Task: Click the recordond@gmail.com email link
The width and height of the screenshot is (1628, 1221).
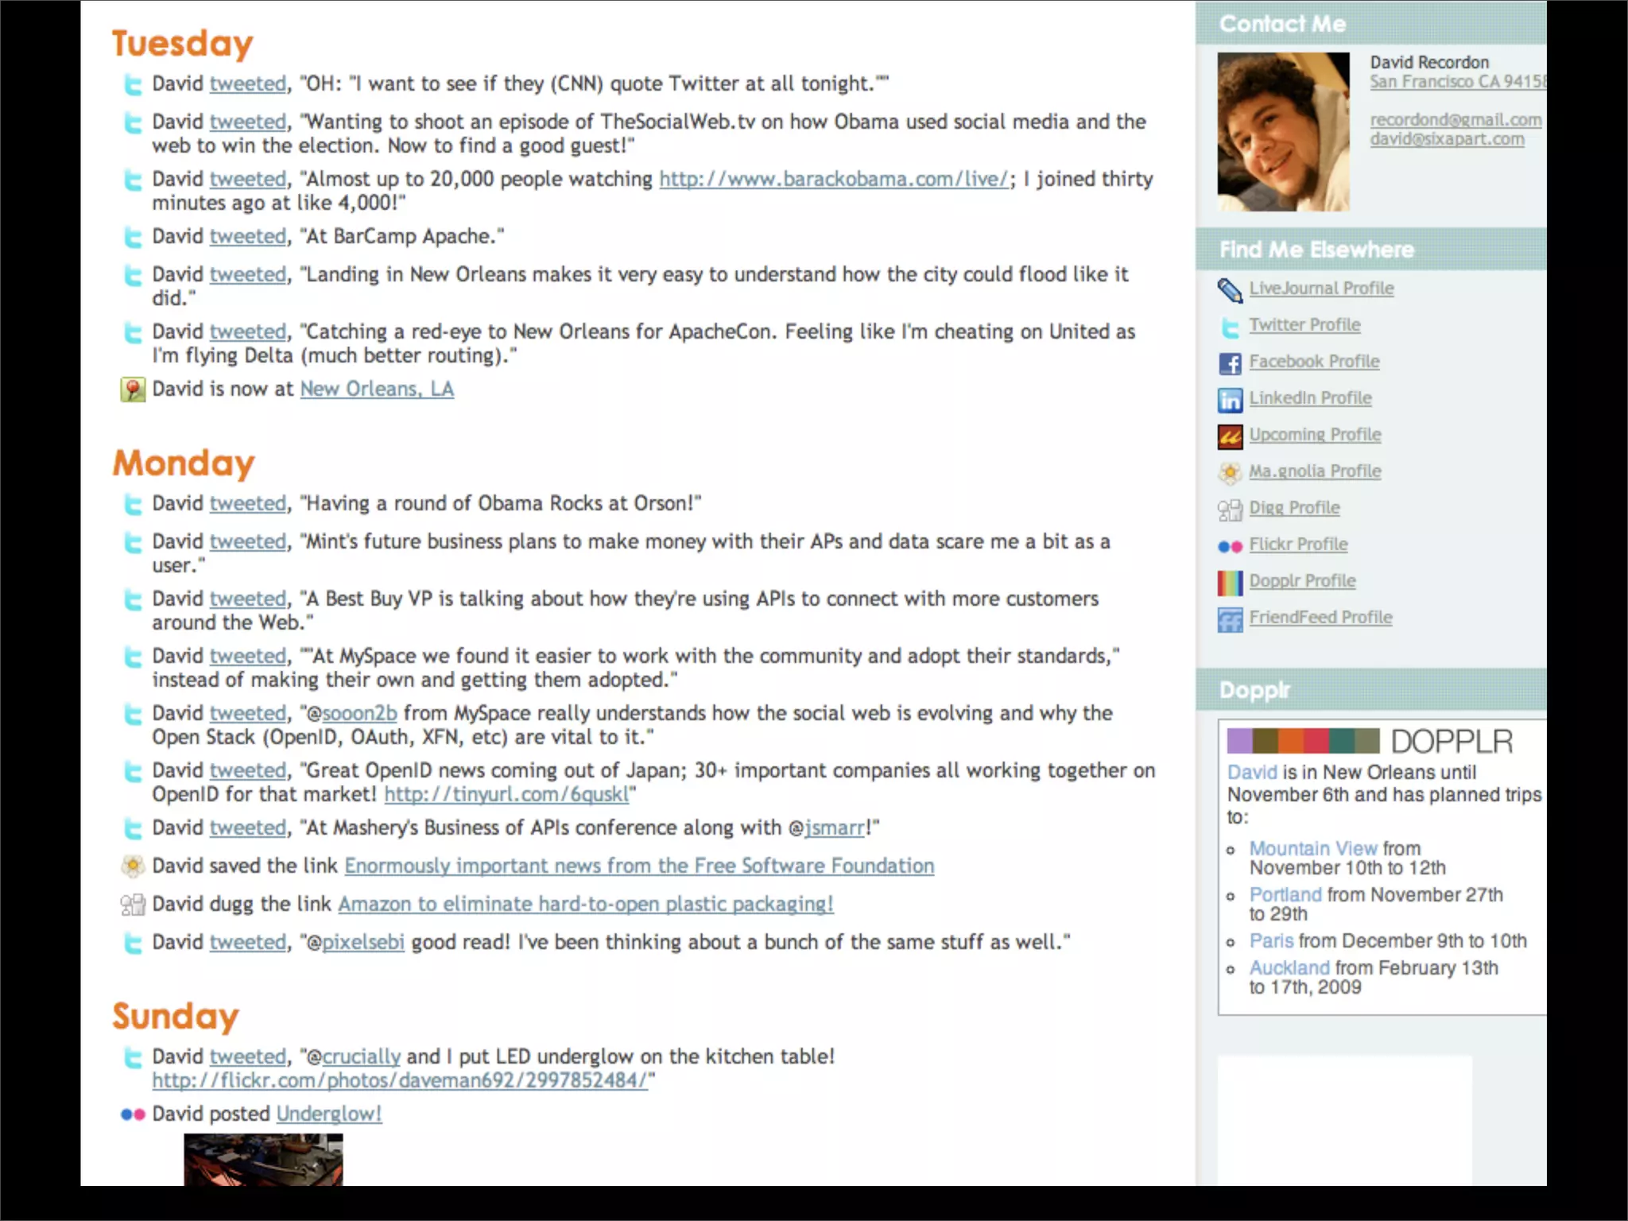Action: pyautogui.click(x=1455, y=120)
